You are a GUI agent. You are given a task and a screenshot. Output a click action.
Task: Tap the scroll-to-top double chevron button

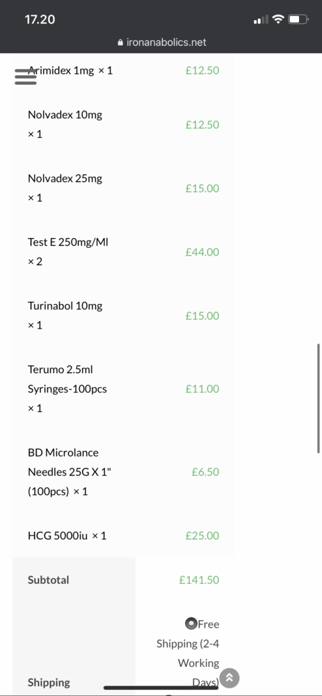[x=230, y=678]
